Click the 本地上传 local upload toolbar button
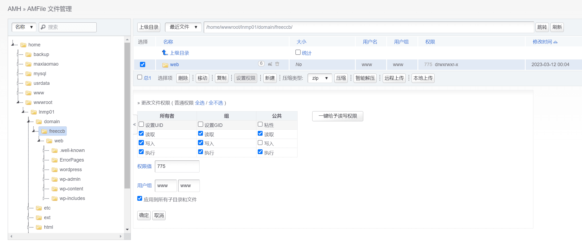582x245 pixels. [423, 78]
